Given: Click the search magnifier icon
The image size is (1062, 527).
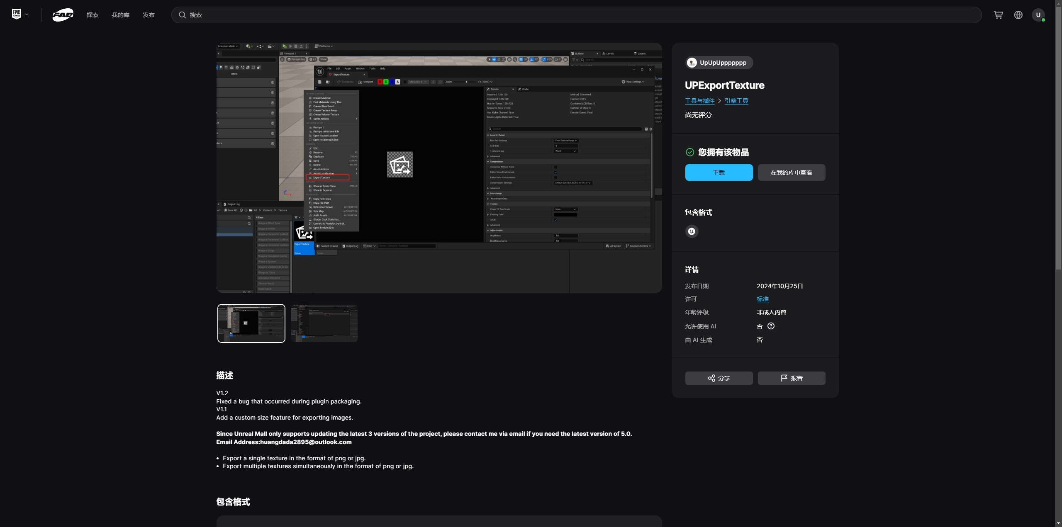Looking at the screenshot, I should click(x=182, y=15).
